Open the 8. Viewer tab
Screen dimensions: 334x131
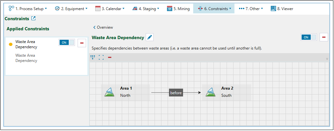pyautogui.click(x=282, y=9)
